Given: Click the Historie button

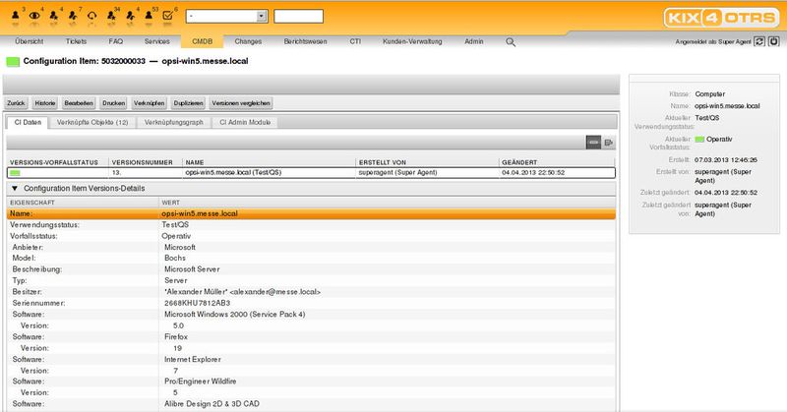Looking at the screenshot, I should click(44, 103).
